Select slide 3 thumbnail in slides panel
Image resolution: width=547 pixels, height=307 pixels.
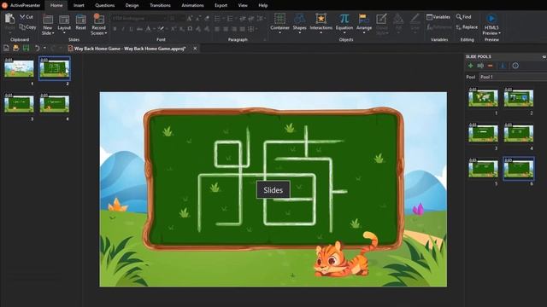click(19, 103)
